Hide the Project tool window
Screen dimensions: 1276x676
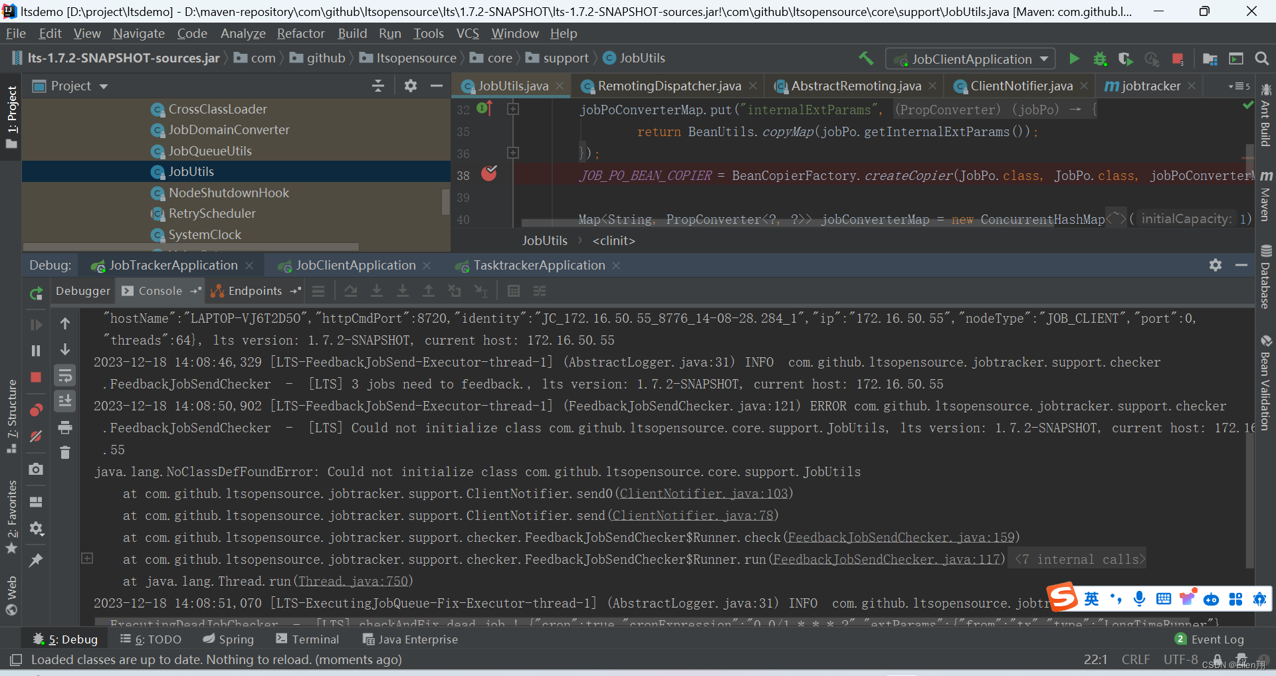436,86
